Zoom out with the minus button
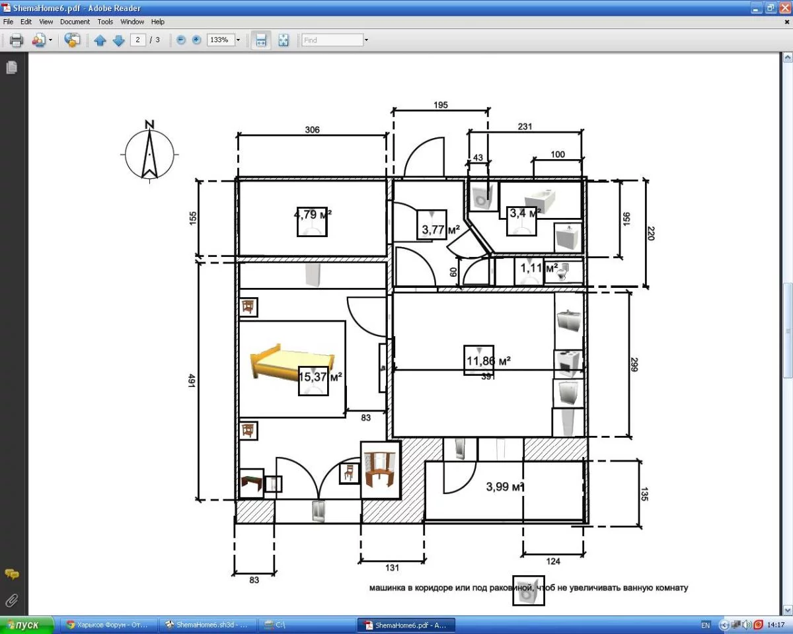The width and height of the screenshot is (793, 634). 181,40
